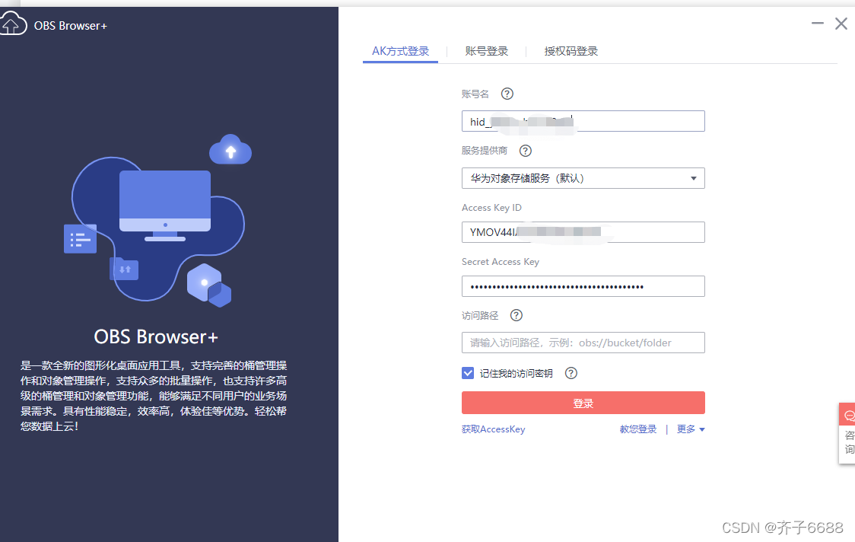This screenshot has height=542, width=855.
Task: Open help icon beside 访问路径 label
Action: point(516,315)
